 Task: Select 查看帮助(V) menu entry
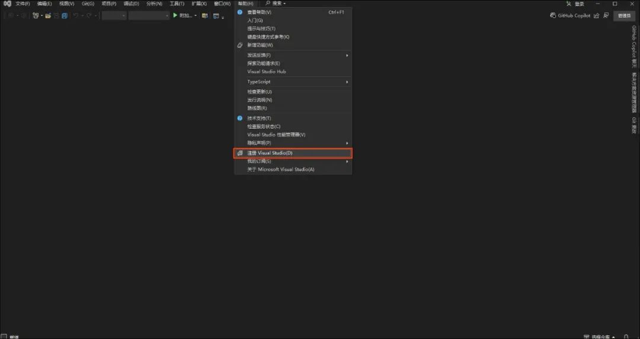click(x=293, y=12)
